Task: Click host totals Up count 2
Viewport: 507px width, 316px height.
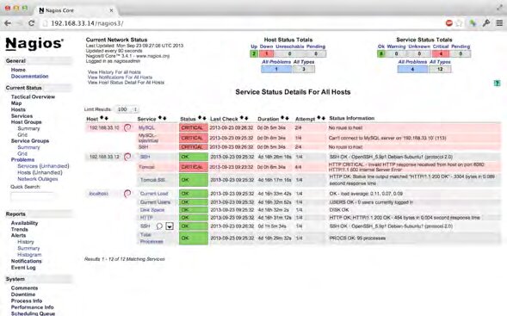Action: 254,53
